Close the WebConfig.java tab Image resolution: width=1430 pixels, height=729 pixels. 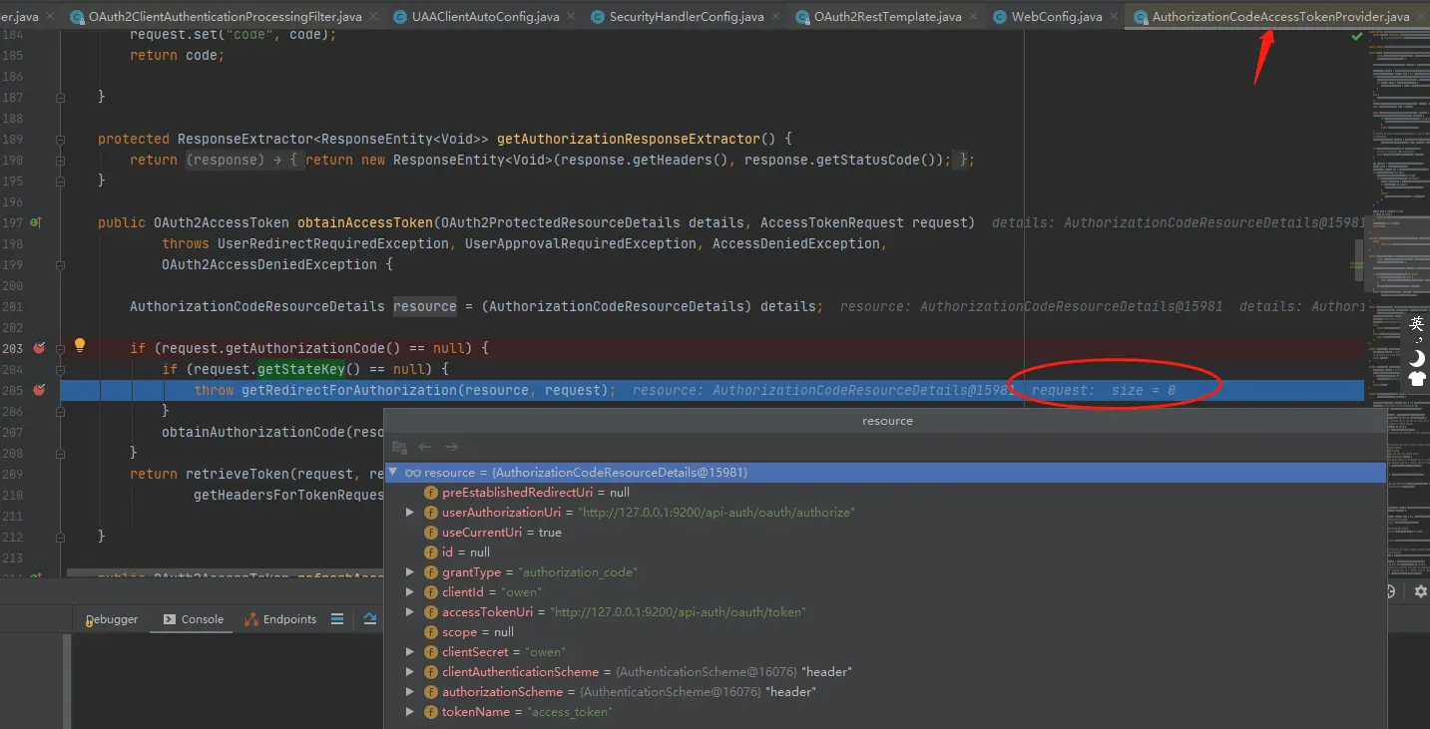point(1114,17)
